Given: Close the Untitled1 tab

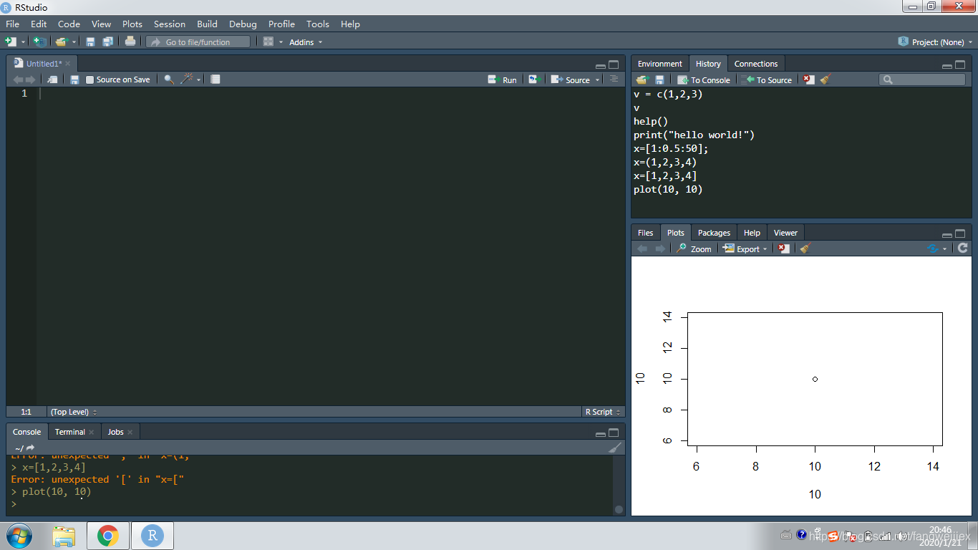Looking at the screenshot, I should [68, 64].
